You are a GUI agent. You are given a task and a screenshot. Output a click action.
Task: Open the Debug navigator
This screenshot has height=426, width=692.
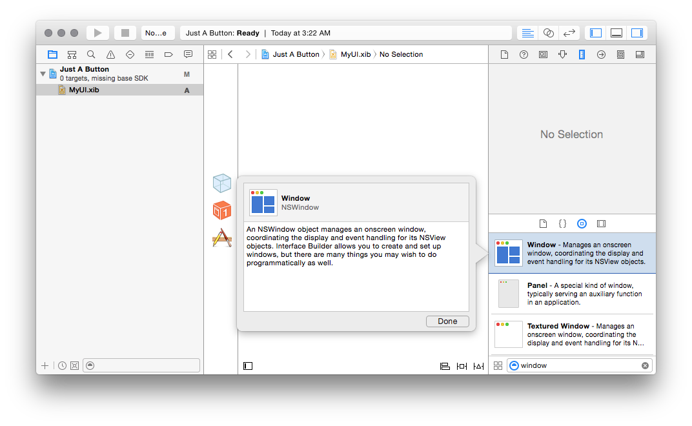pos(149,54)
